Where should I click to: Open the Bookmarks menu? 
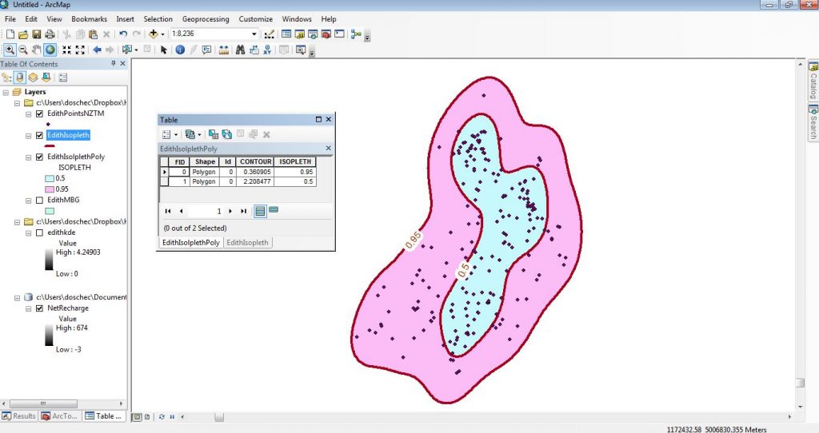click(89, 19)
